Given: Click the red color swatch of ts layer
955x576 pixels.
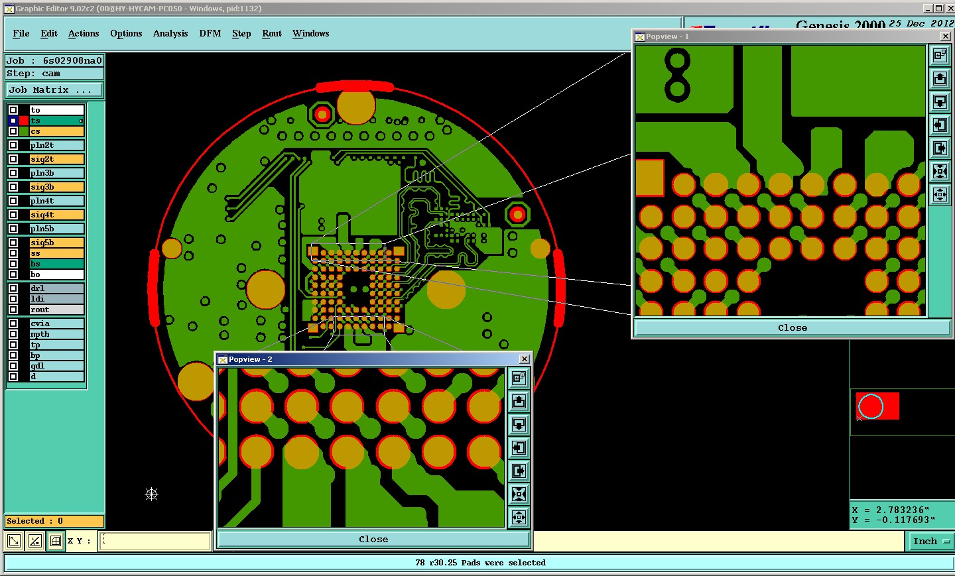Looking at the screenshot, I should pos(24,121).
